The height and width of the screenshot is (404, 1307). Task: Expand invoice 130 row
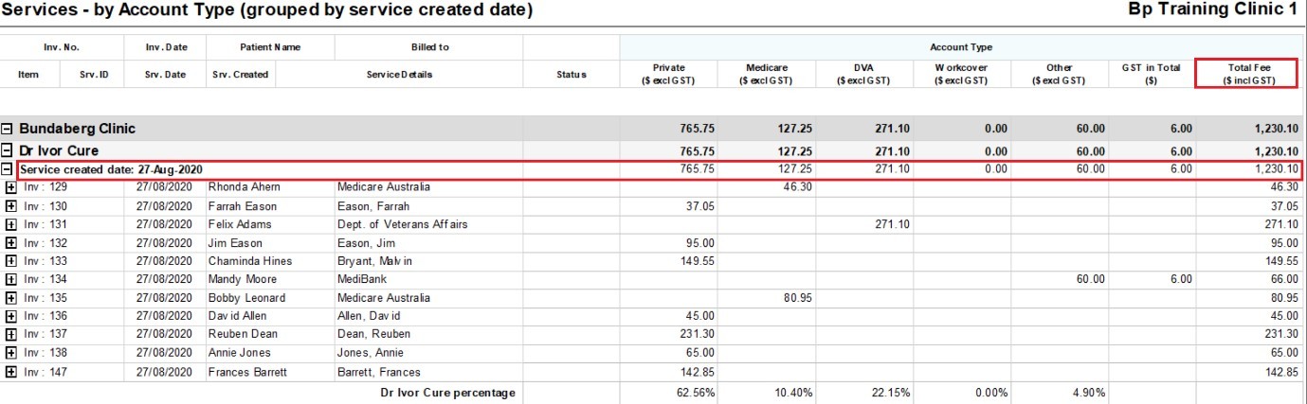point(11,206)
